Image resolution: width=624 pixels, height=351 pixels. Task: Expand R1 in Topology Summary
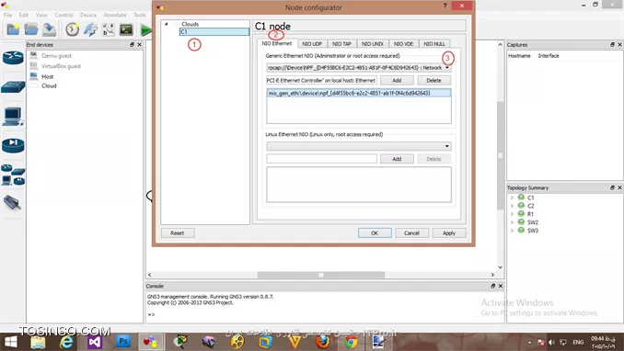click(x=512, y=214)
